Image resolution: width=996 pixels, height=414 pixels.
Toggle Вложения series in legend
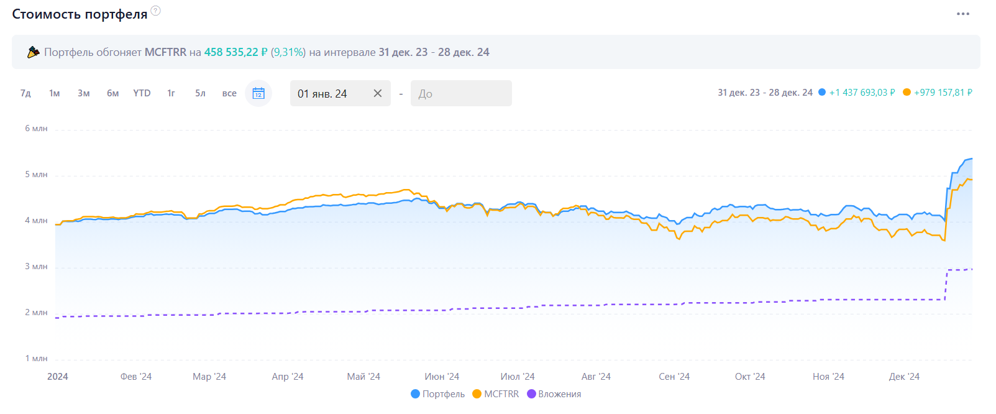554,394
